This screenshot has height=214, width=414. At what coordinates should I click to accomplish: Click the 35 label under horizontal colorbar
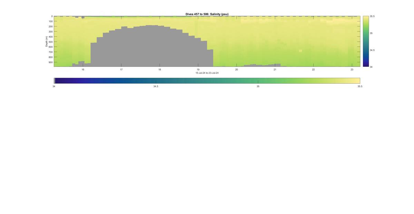coord(258,86)
